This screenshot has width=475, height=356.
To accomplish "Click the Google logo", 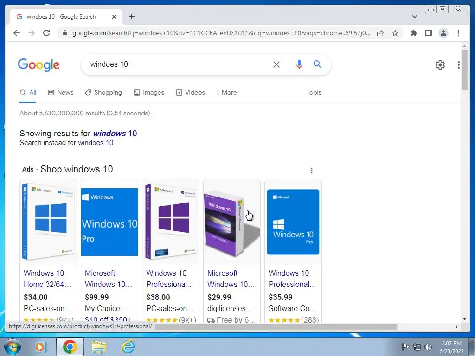I will (x=39, y=65).
